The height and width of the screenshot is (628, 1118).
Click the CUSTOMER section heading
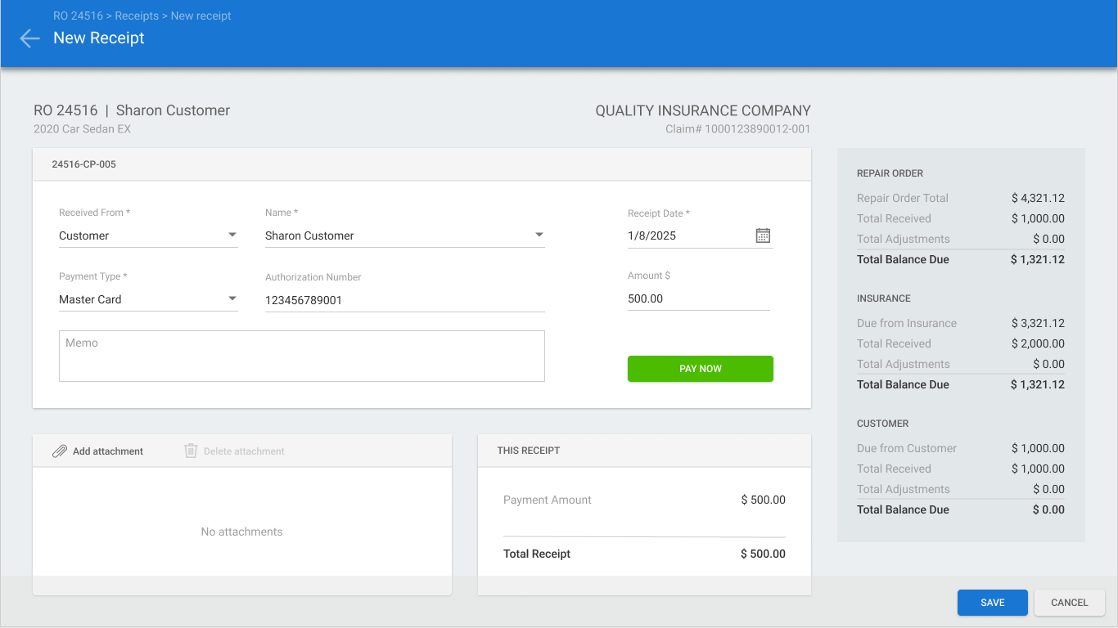(883, 424)
